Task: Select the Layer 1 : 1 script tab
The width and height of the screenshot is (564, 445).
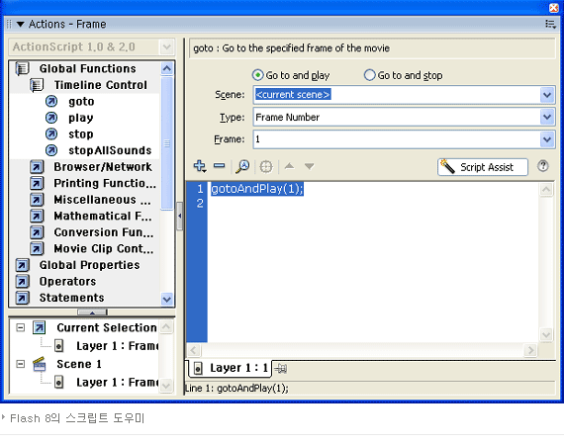Action: (x=232, y=368)
